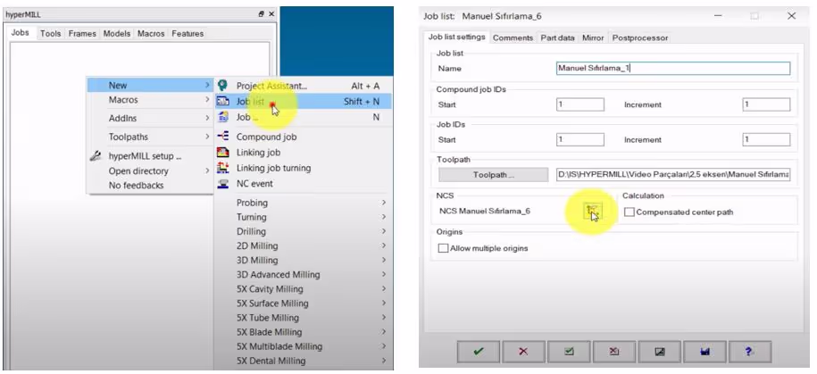The width and height of the screenshot is (817, 374).
Task: Open the Part data tab
Action: point(557,38)
